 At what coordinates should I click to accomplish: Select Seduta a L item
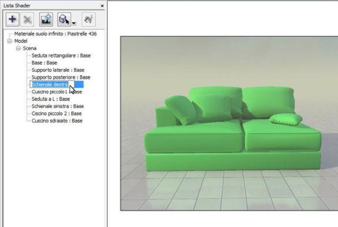coord(50,98)
